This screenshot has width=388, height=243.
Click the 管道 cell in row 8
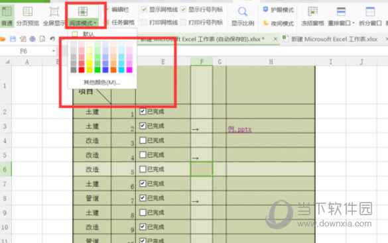92,198
